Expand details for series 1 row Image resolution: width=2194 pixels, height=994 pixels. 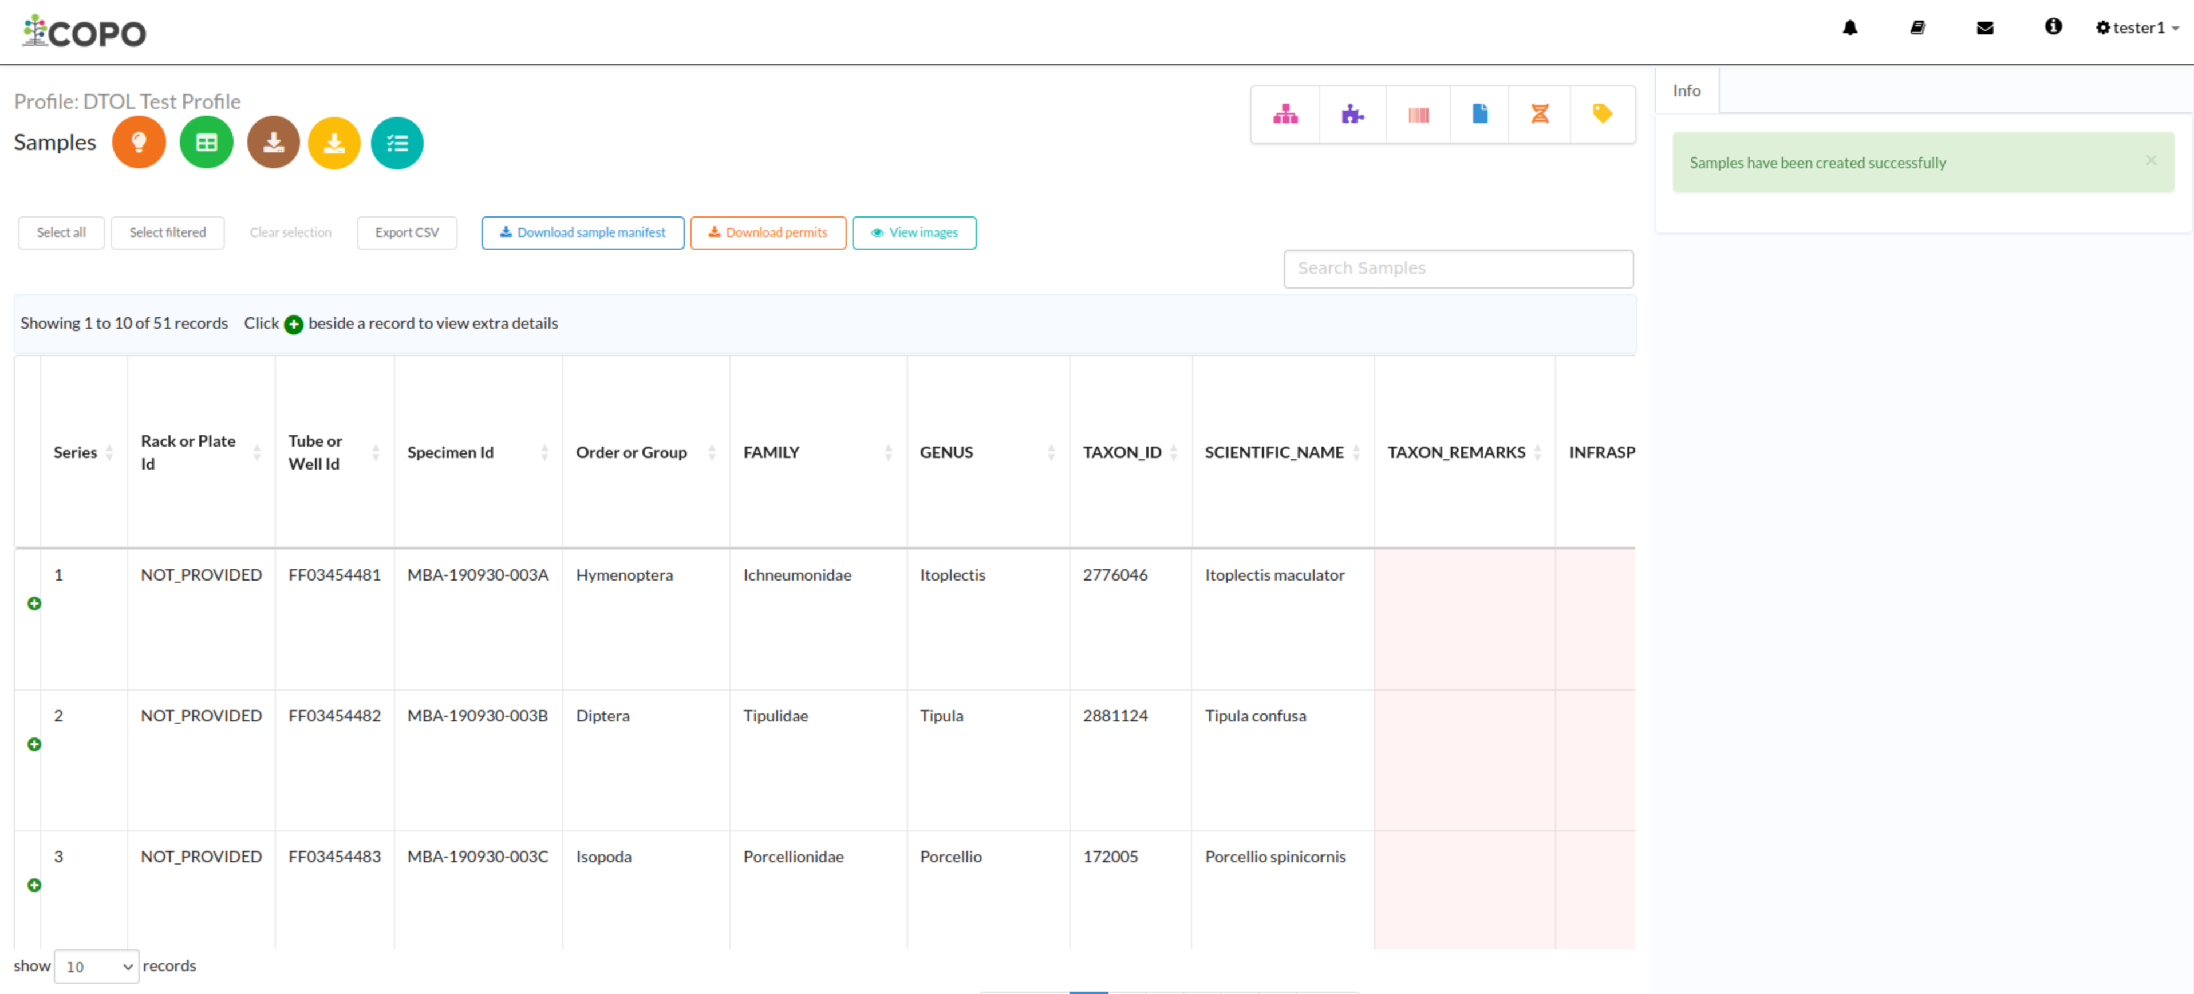[x=34, y=604]
